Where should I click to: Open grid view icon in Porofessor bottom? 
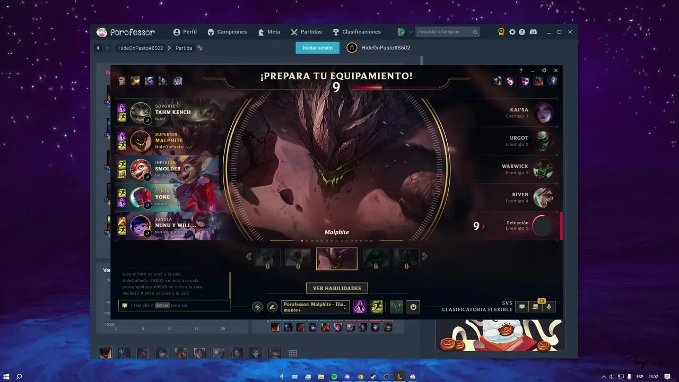point(293,353)
